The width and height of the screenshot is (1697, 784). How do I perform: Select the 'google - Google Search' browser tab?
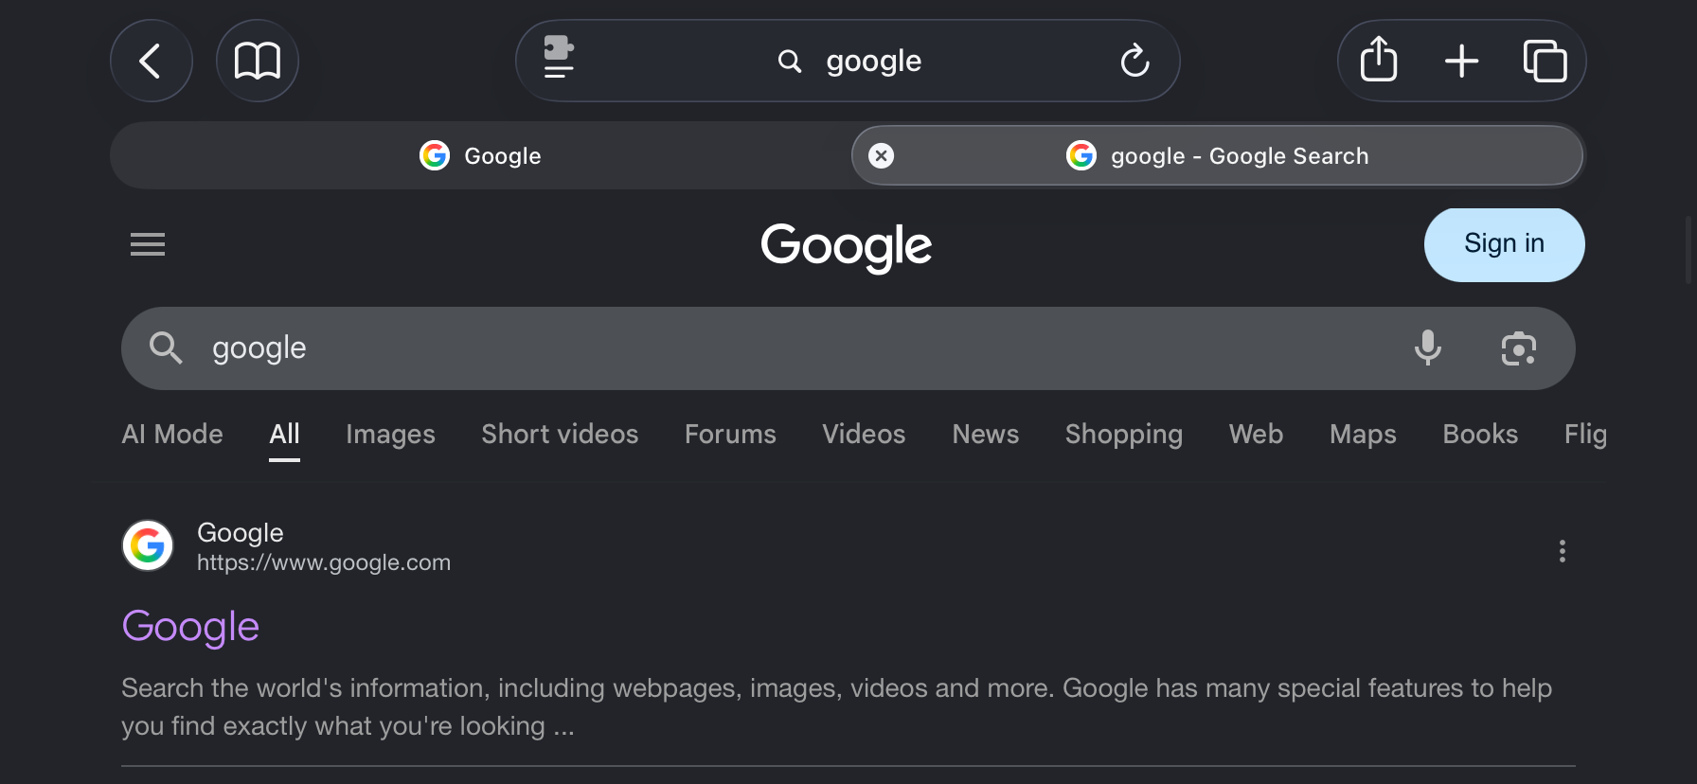pyautogui.click(x=1217, y=155)
